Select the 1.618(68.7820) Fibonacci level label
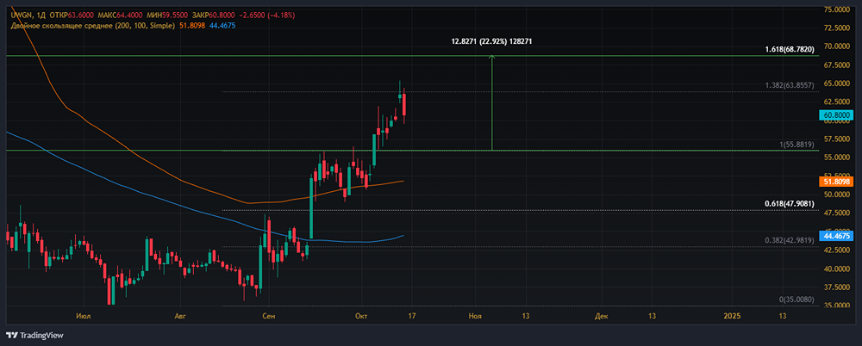This screenshot has height=346, width=862. (x=791, y=50)
